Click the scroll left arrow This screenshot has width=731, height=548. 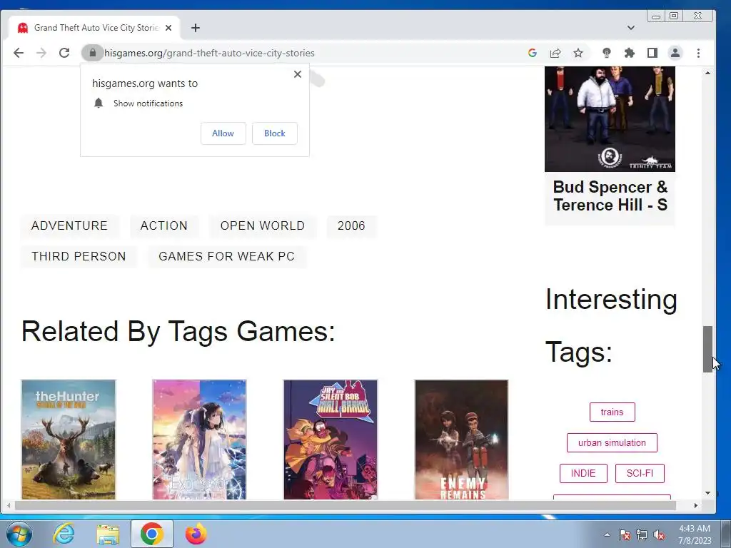pyautogui.click(x=9, y=505)
